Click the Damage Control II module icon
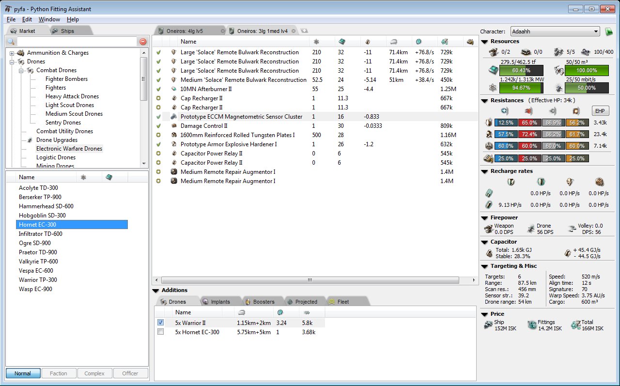This screenshot has width=620, height=386. tap(174, 126)
